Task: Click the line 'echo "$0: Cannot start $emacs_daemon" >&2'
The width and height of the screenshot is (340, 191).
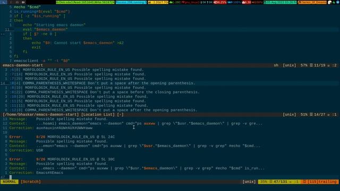Action: 78,43
